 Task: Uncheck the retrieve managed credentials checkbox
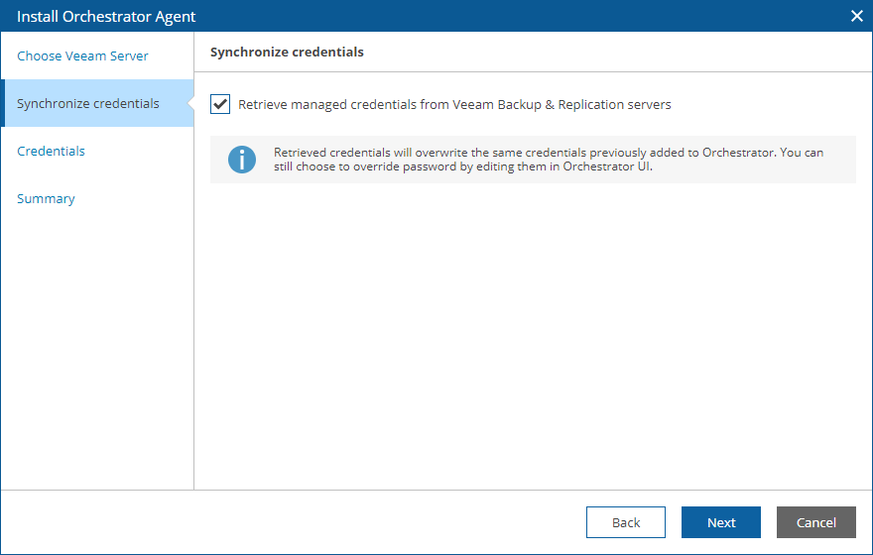coord(220,104)
